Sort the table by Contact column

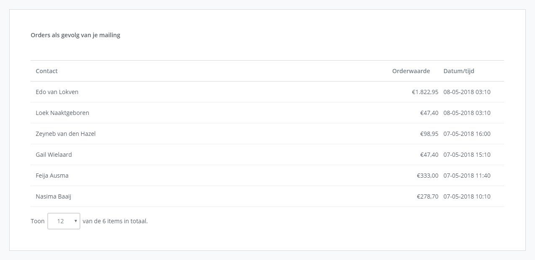[46, 71]
